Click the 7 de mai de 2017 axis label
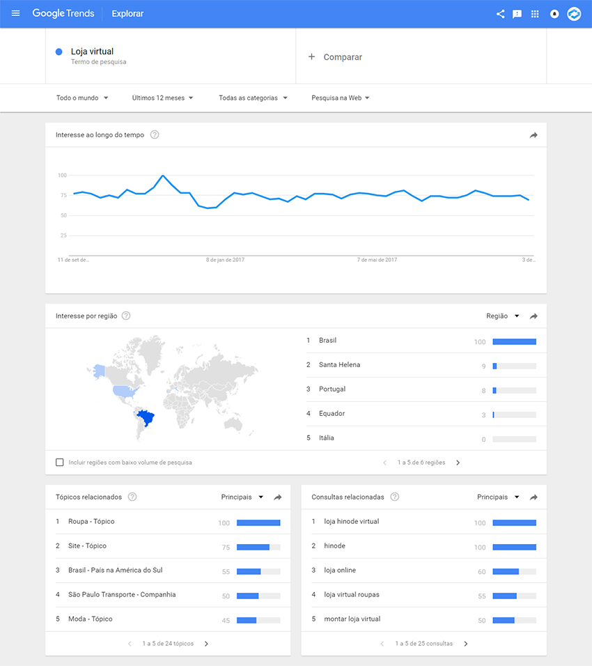 377,260
